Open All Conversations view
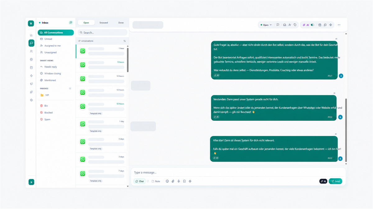This screenshot has width=373, height=209. coord(56,33)
